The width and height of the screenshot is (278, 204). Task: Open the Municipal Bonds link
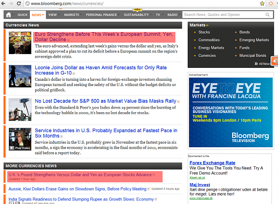tap(253, 55)
